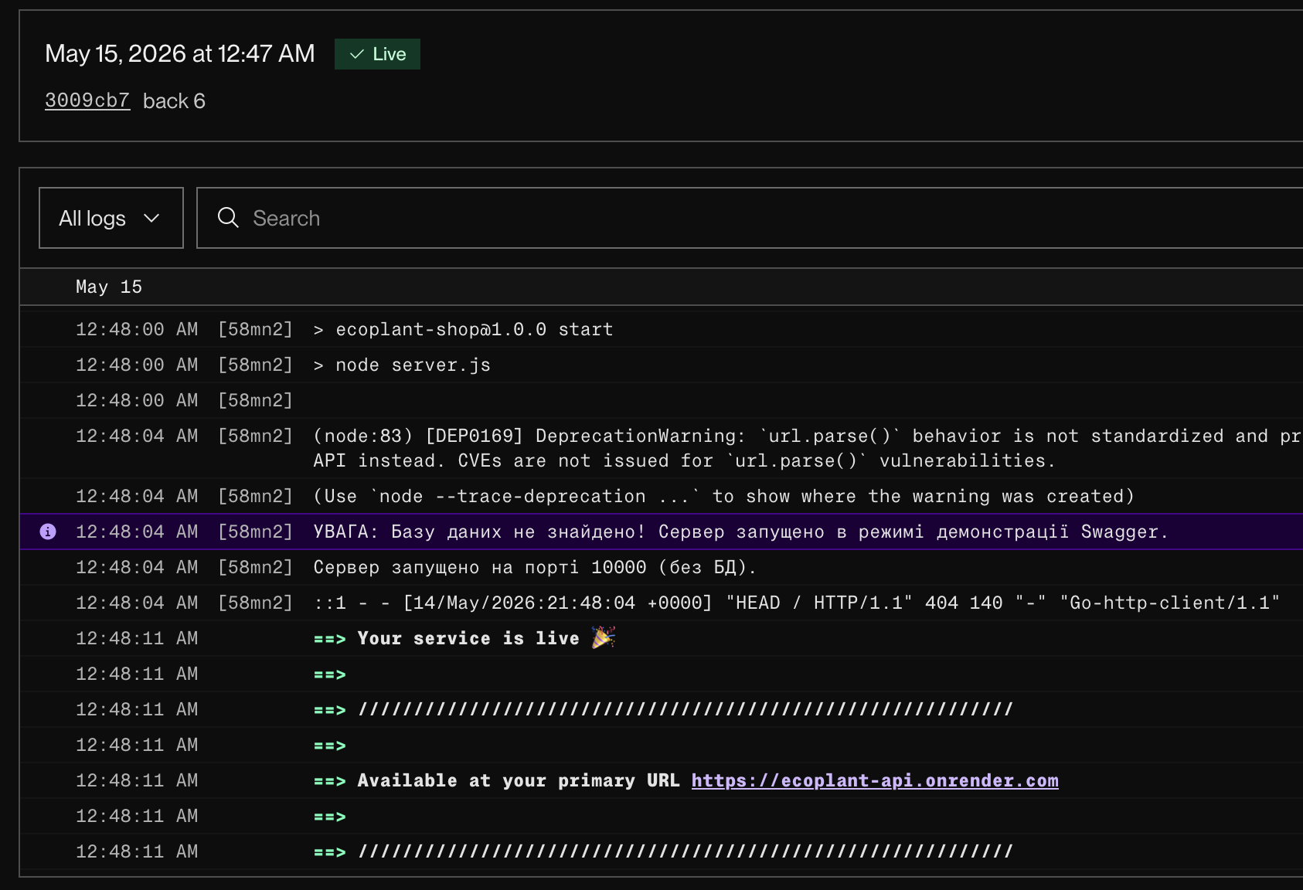Select the DeprecationWarning log entry
The image size is (1303, 890).
coord(662,448)
